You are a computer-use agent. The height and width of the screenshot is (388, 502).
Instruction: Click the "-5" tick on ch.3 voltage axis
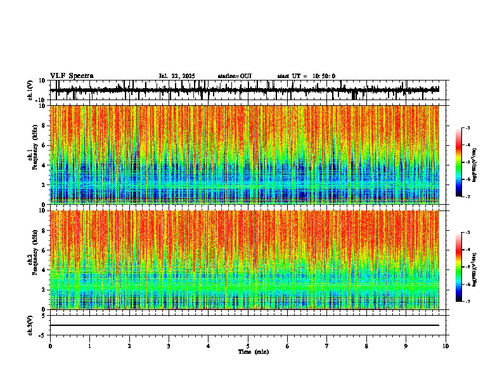click(x=43, y=335)
